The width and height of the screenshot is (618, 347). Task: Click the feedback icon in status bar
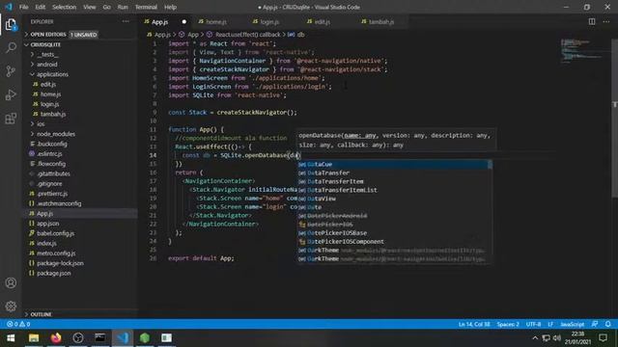(x=595, y=324)
